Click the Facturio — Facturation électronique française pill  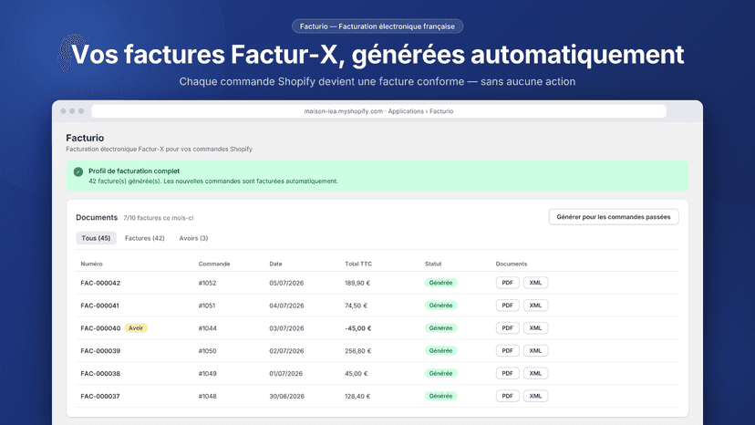(x=377, y=26)
